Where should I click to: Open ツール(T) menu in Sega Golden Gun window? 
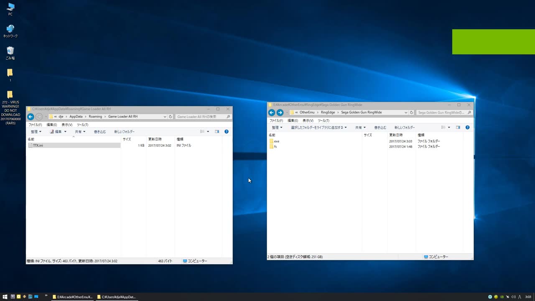[324, 120]
